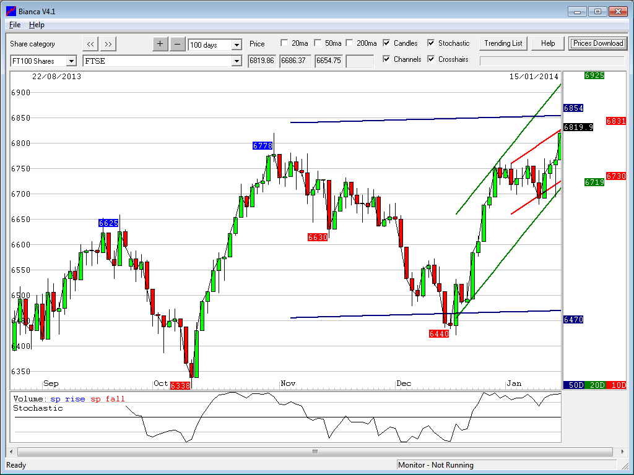634x475 pixels.
Task: Enable the 200ma moving average checkbox
Action: (349, 43)
